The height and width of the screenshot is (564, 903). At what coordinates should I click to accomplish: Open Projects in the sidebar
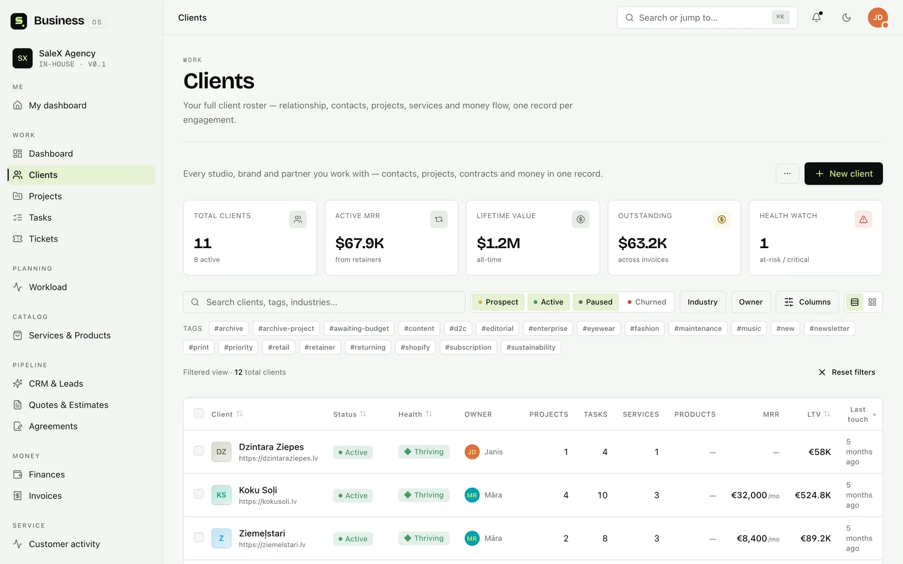coord(81,196)
